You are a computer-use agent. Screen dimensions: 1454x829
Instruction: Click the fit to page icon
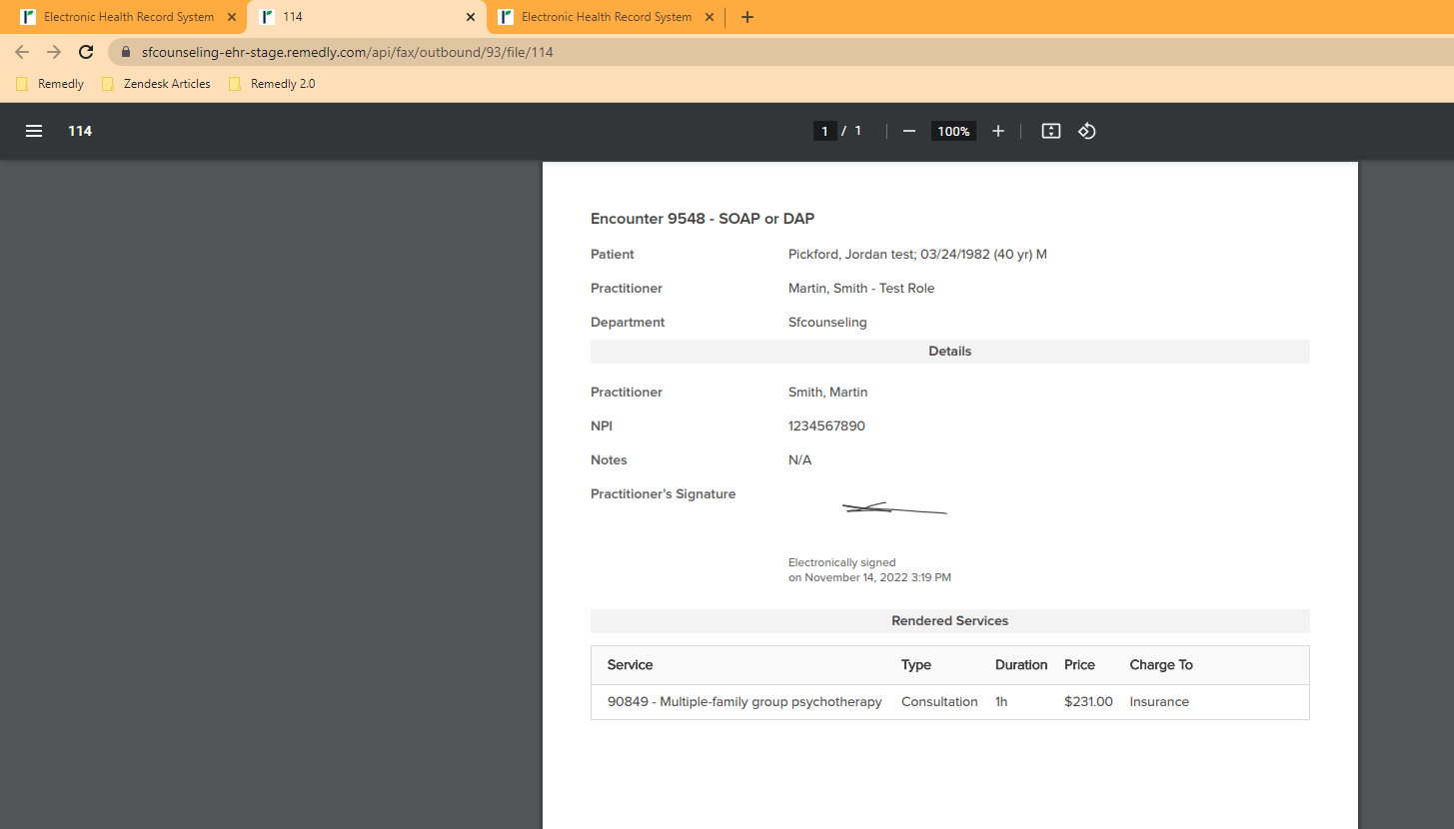pos(1050,131)
